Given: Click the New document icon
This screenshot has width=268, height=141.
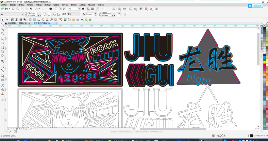Looking at the screenshot, I should coord(2,9).
